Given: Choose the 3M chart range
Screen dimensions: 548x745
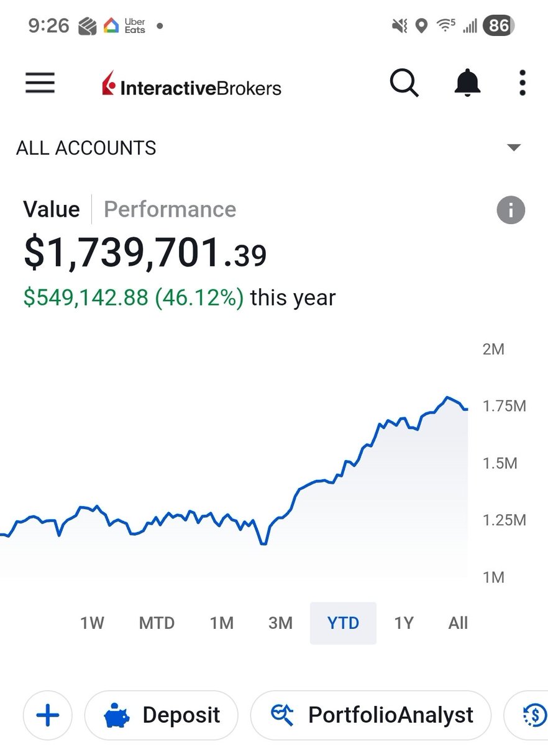Looking at the screenshot, I should coord(280,623).
